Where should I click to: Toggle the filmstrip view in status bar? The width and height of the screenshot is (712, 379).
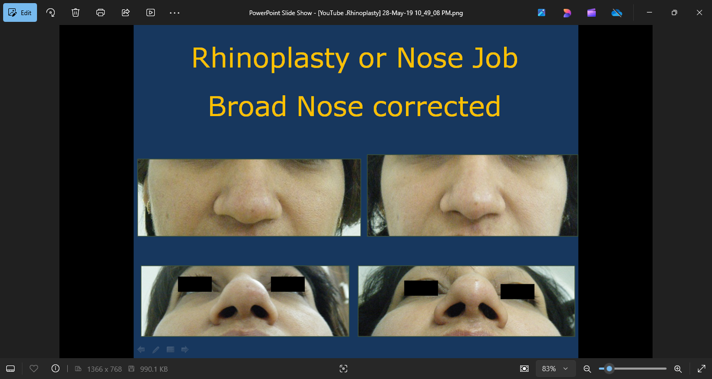(10, 369)
